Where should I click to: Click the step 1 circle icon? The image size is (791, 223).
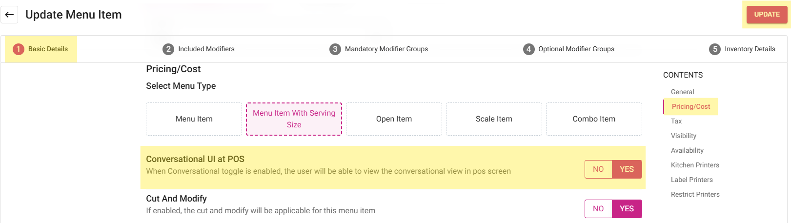pyautogui.click(x=19, y=49)
